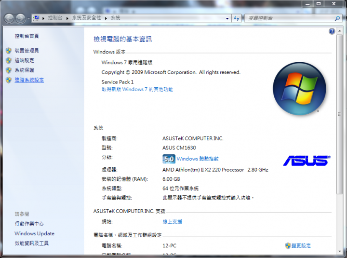
Task: Expand the arrow after the address bar icon
Action: coord(43,18)
